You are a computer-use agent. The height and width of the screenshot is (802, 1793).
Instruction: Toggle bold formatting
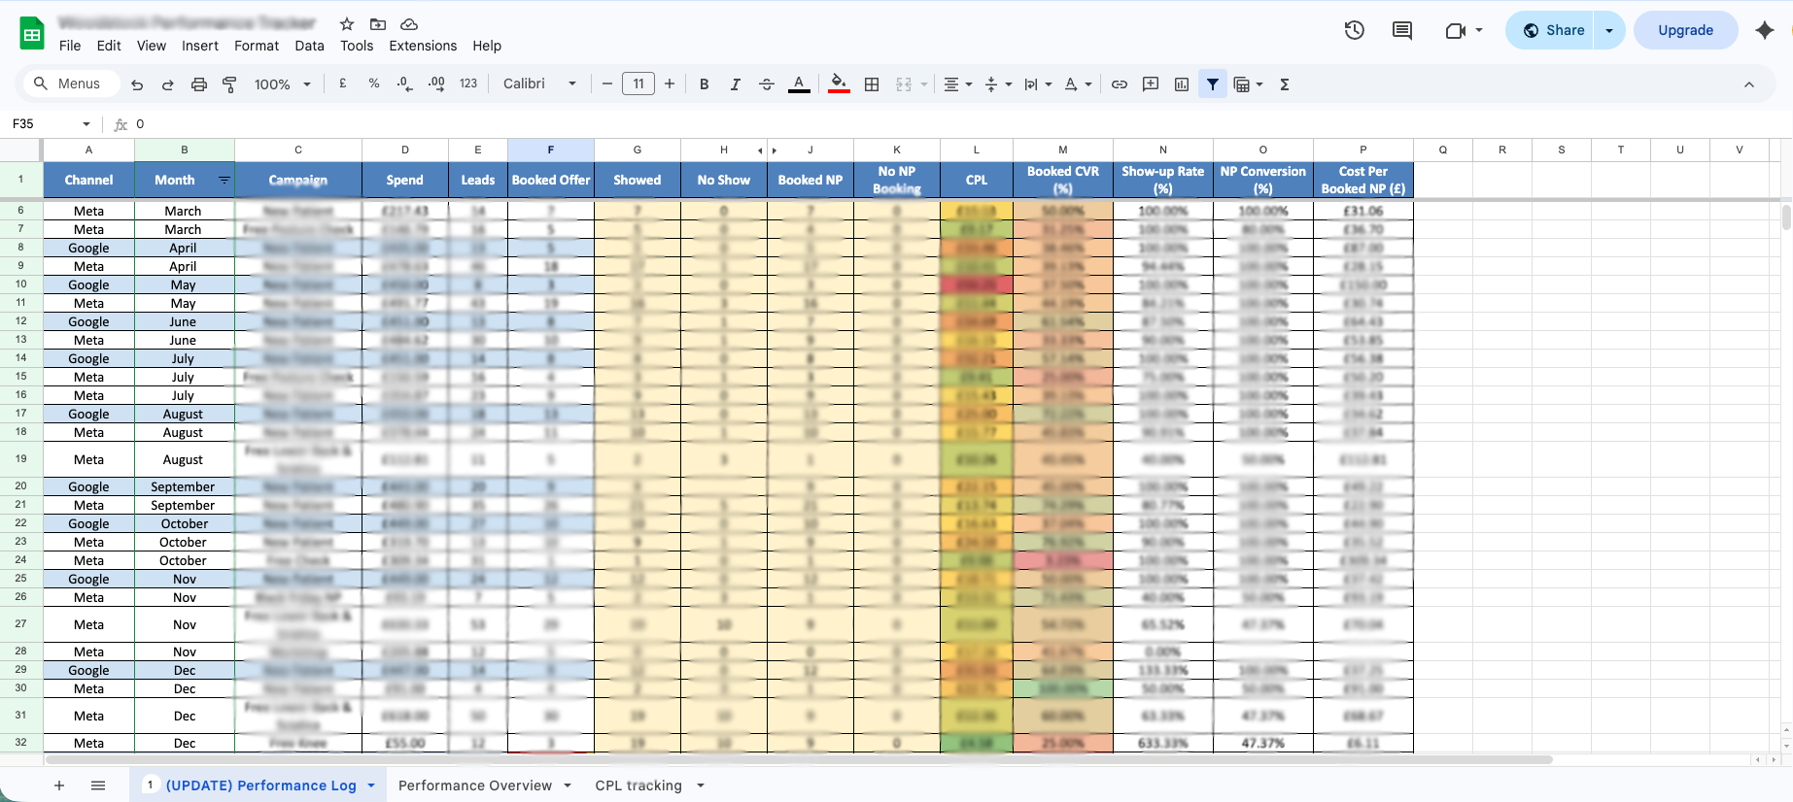[705, 84]
